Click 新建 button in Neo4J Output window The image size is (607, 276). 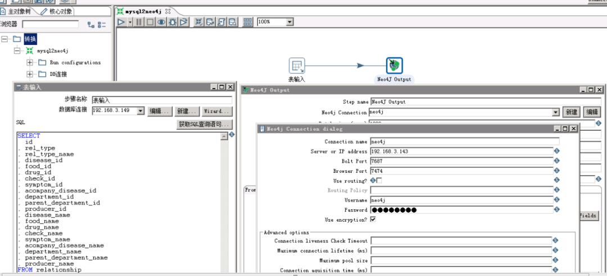(571, 112)
